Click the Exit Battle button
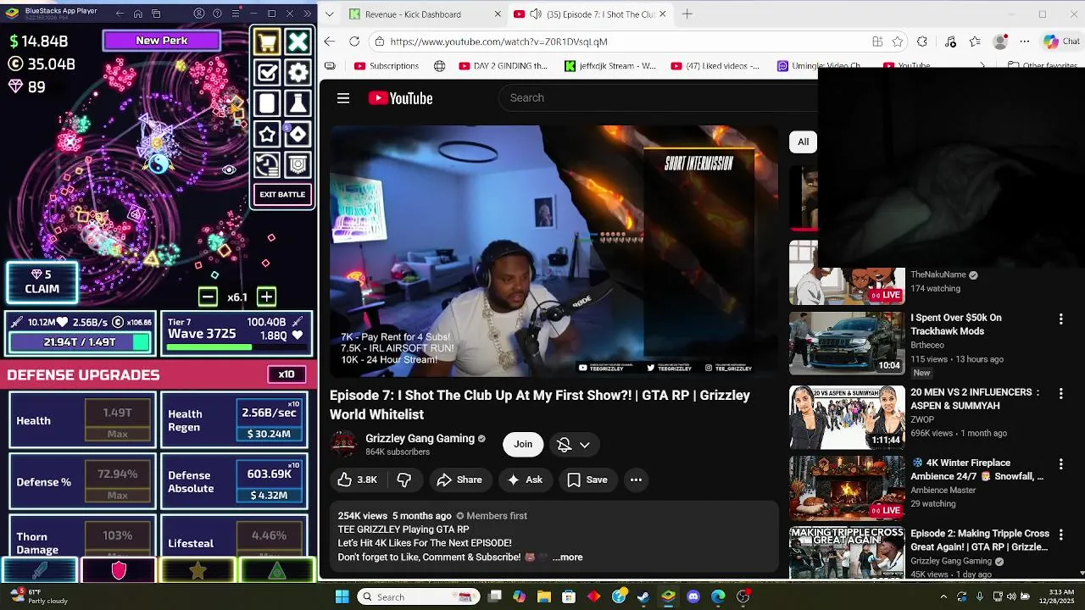The image size is (1085, 610). click(x=282, y=195)
